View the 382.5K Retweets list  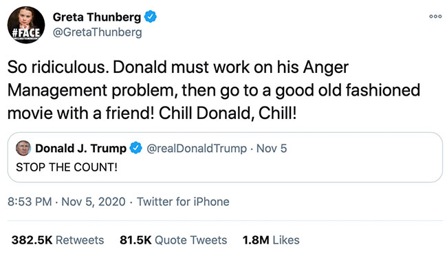pyautogui.click(x=58, y=240)
